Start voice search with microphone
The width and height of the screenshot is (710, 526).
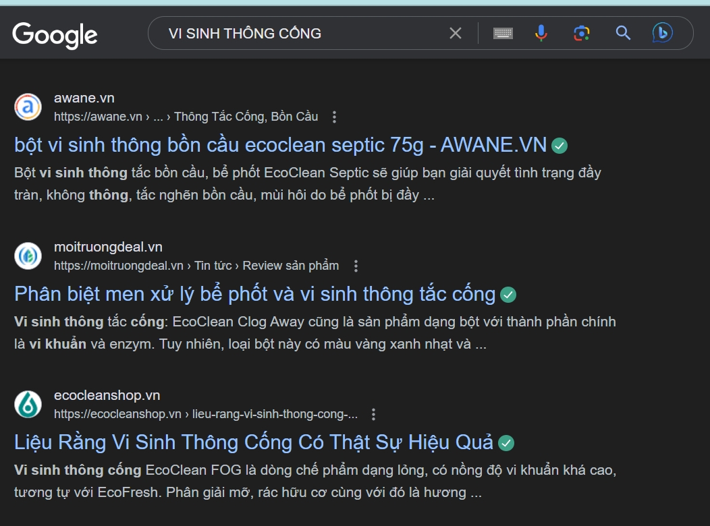click(x=541, y=33)
